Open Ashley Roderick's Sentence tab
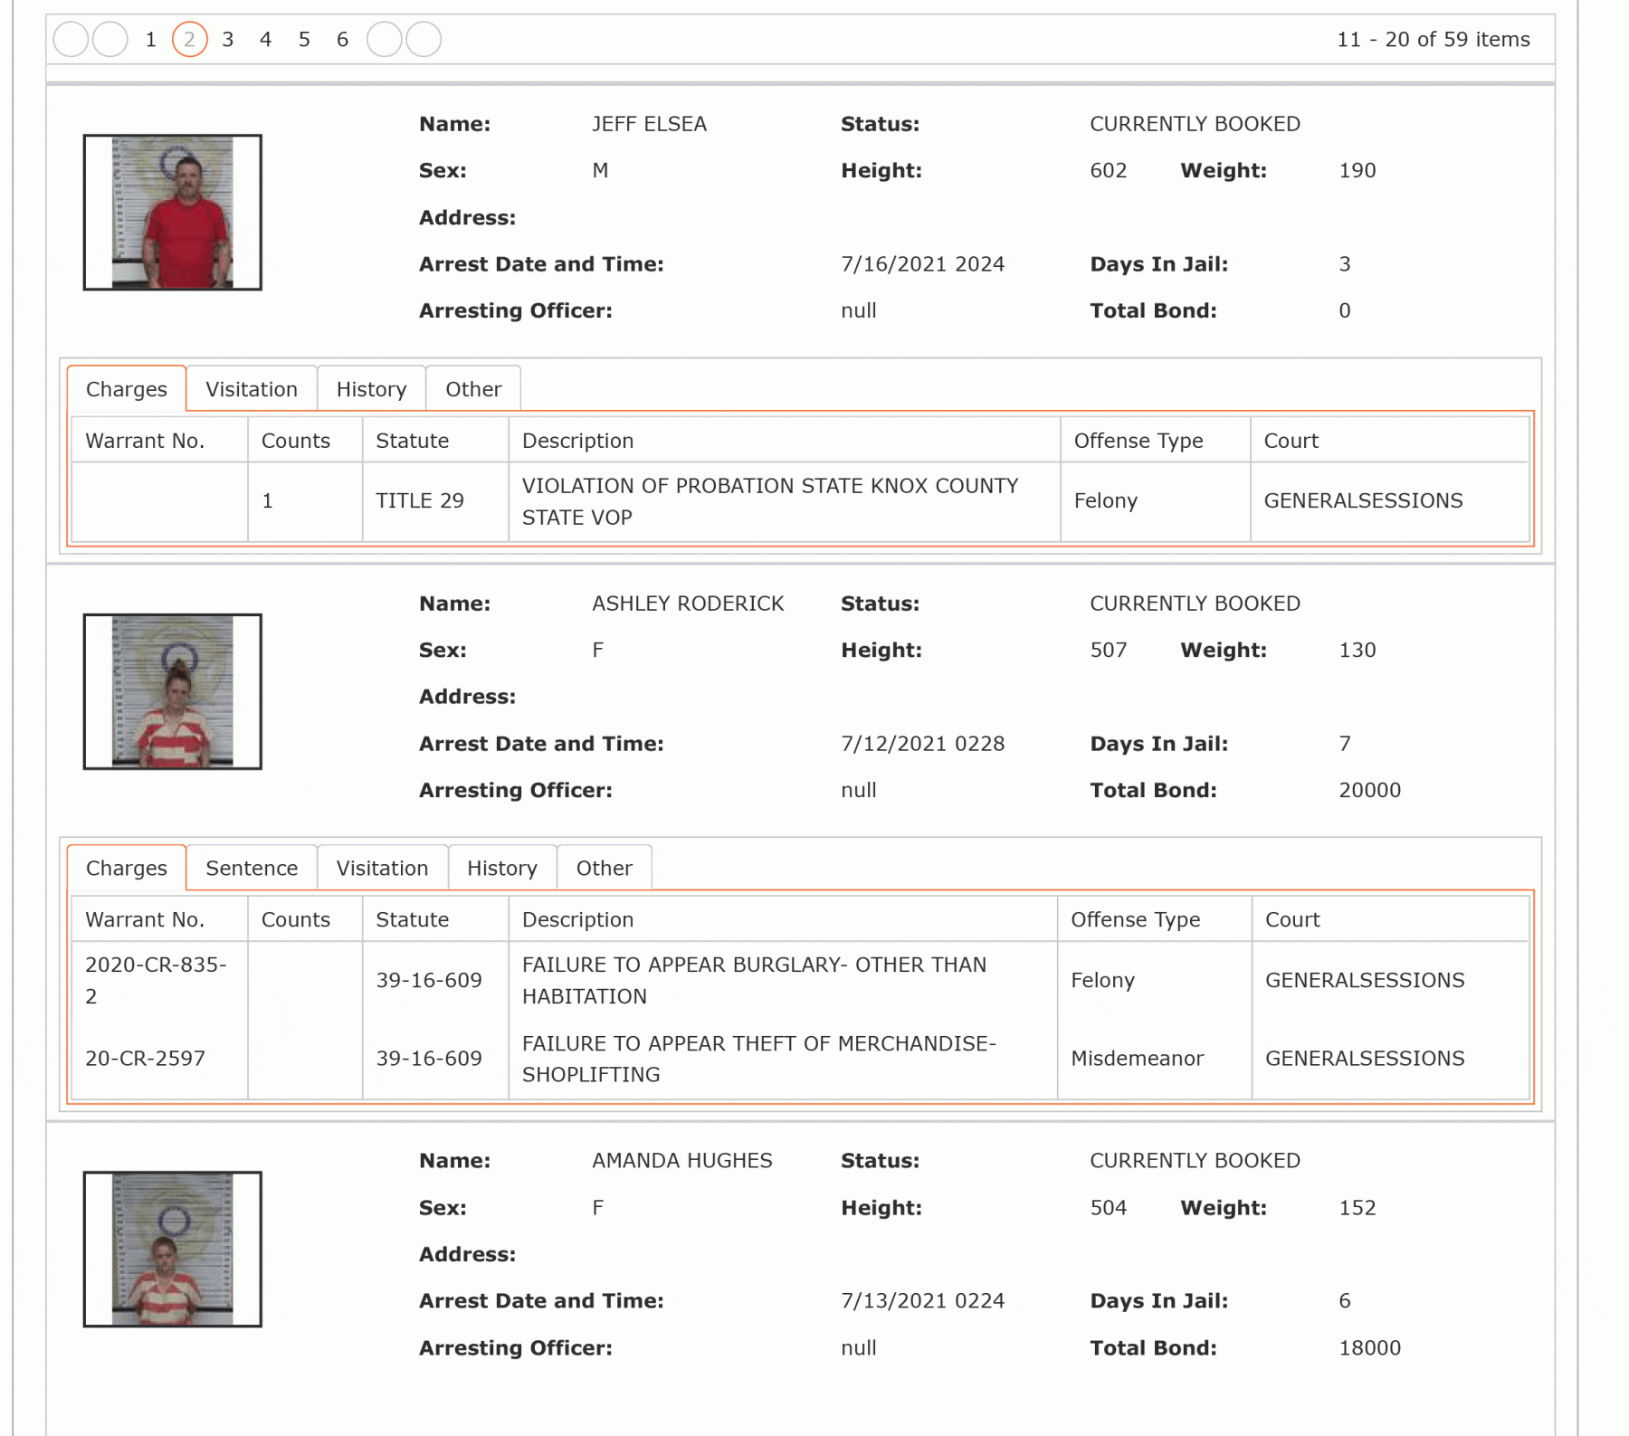This screenshot has width=1629, height=1436. (x=252, y=869)
